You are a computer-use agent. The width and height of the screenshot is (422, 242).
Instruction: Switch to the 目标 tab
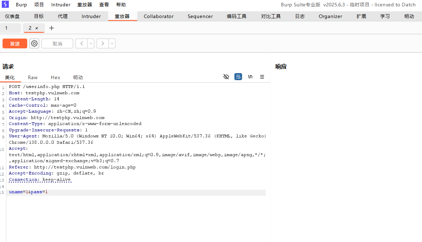(39, 16)
